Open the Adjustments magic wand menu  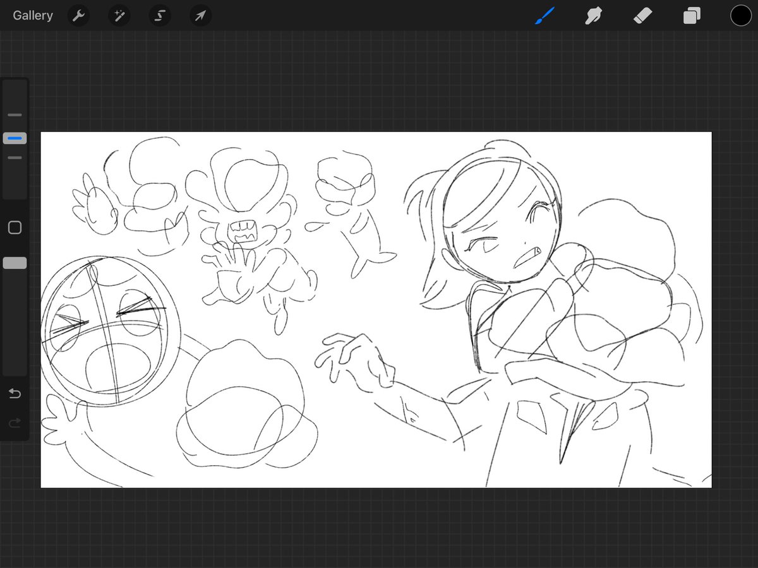pyautogui.click(x=119, y=16)
